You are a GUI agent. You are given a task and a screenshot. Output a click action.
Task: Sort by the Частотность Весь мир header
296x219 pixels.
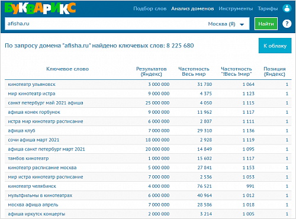tap(194, 72)
